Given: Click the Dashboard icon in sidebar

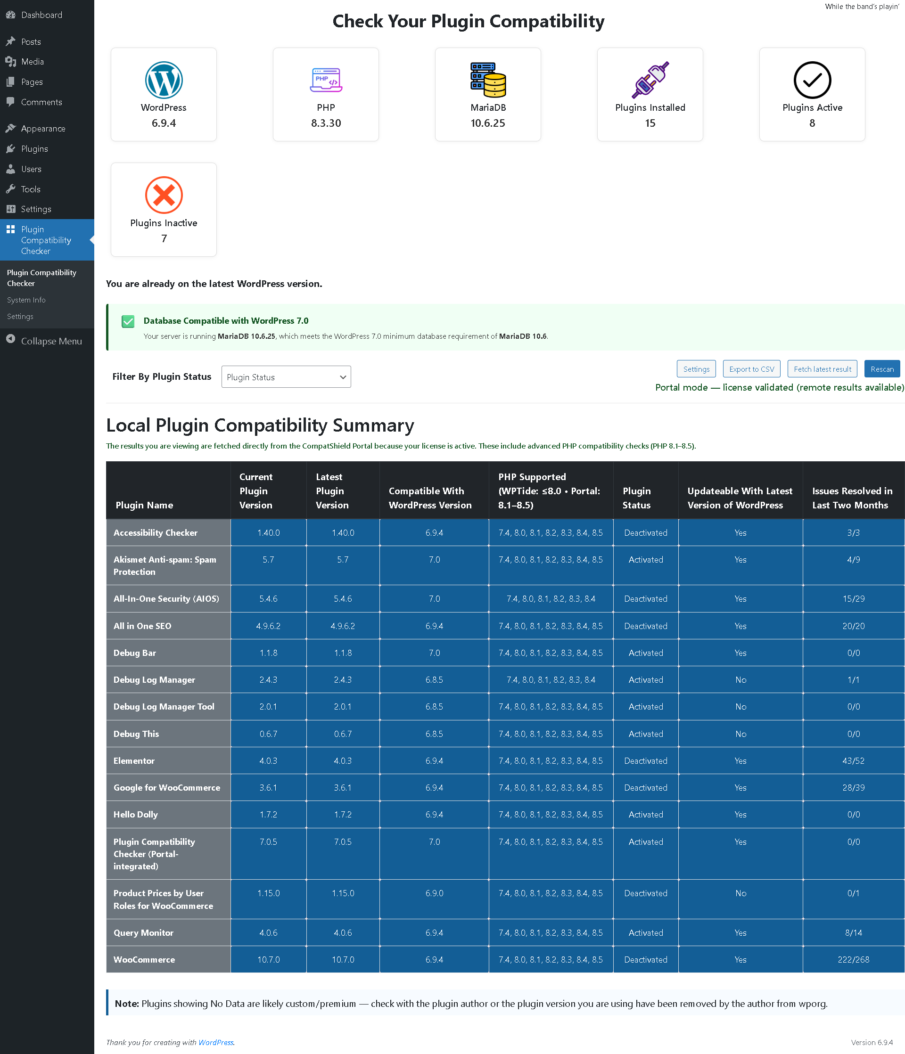Looking at the screenshot, I should coord(11,15).
